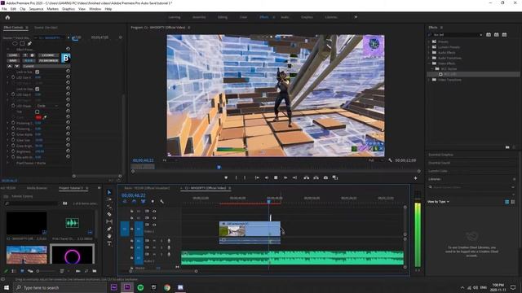Expand the Audio Transitions folder
This screenshot has height=293, width=522.
pyautogui.click(x=430, y=58)
